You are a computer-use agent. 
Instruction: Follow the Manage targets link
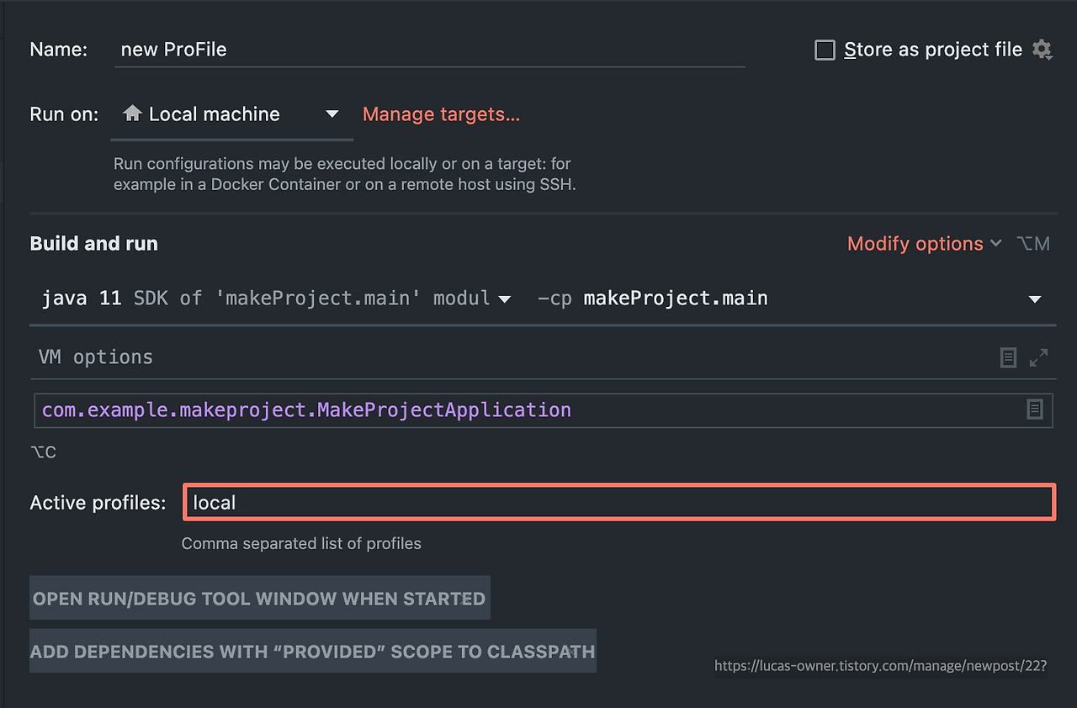coord(440,114)
